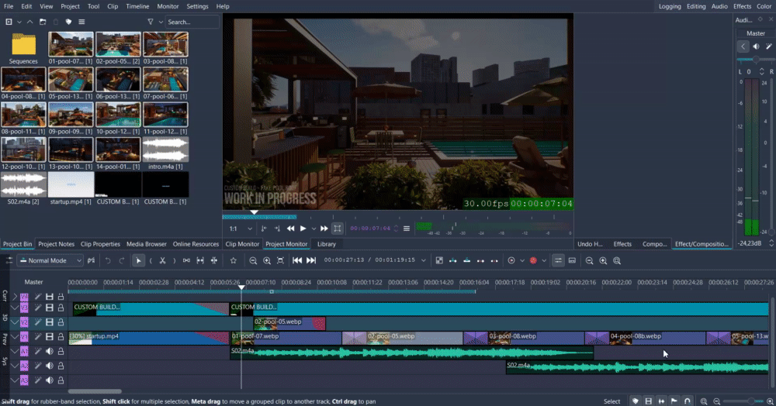Lock video track V1
This screenshot has width=776, height=406.
pos(61,336)
